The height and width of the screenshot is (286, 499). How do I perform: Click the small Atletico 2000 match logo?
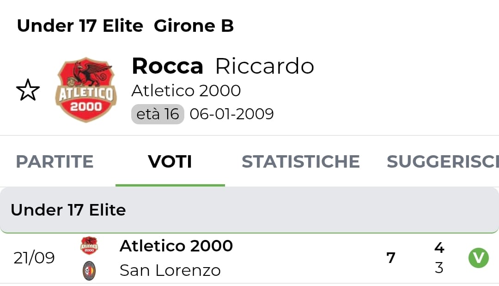pyautogui.click(x=89, y=245)
